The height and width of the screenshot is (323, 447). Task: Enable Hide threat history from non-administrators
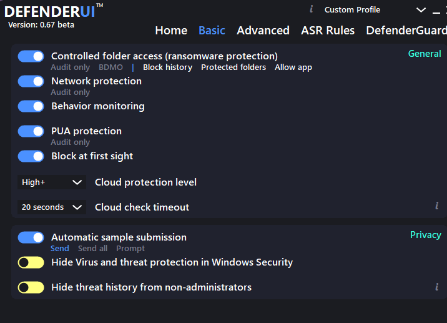point(31,287)
